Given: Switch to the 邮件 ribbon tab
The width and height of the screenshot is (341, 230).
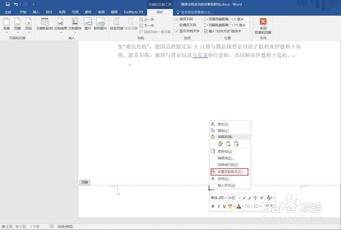Looking at the screenshot, I should pos(88,12).
